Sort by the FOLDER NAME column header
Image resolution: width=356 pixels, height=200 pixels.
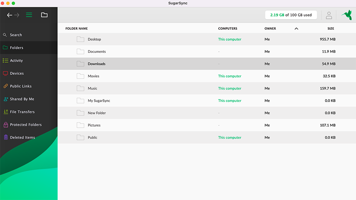(76, 29)
